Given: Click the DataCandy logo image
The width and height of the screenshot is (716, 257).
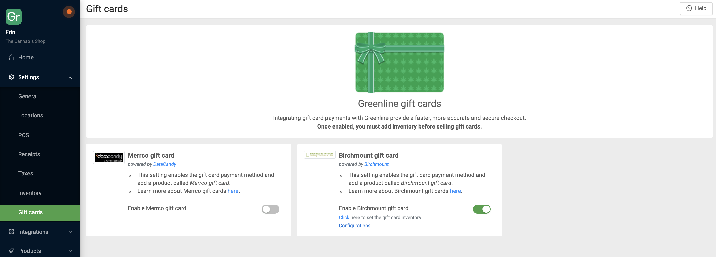Looking at the screenshot, I should click(x=108, y=157).
